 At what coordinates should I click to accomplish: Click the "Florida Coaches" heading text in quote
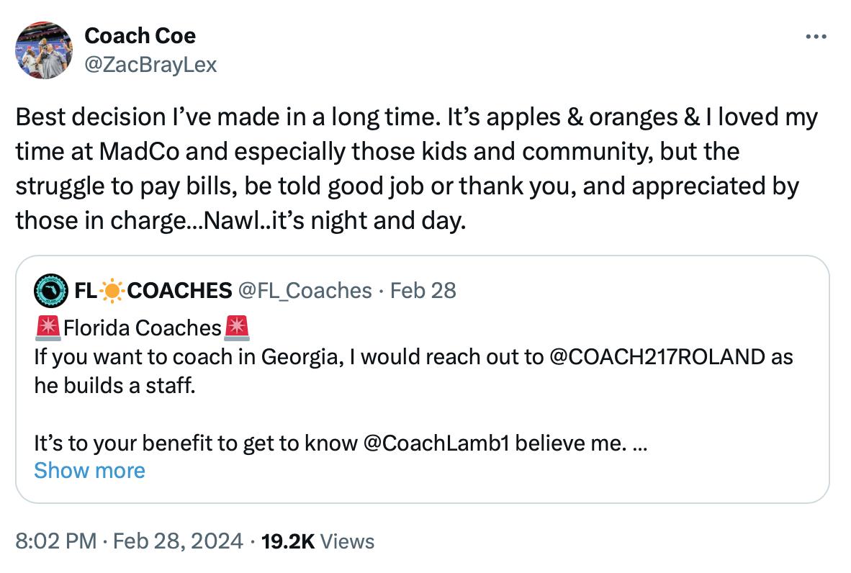(x=142, y=328)
